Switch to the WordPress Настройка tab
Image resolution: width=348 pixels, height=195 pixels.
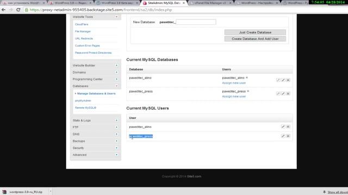click(x=257, y=3)
